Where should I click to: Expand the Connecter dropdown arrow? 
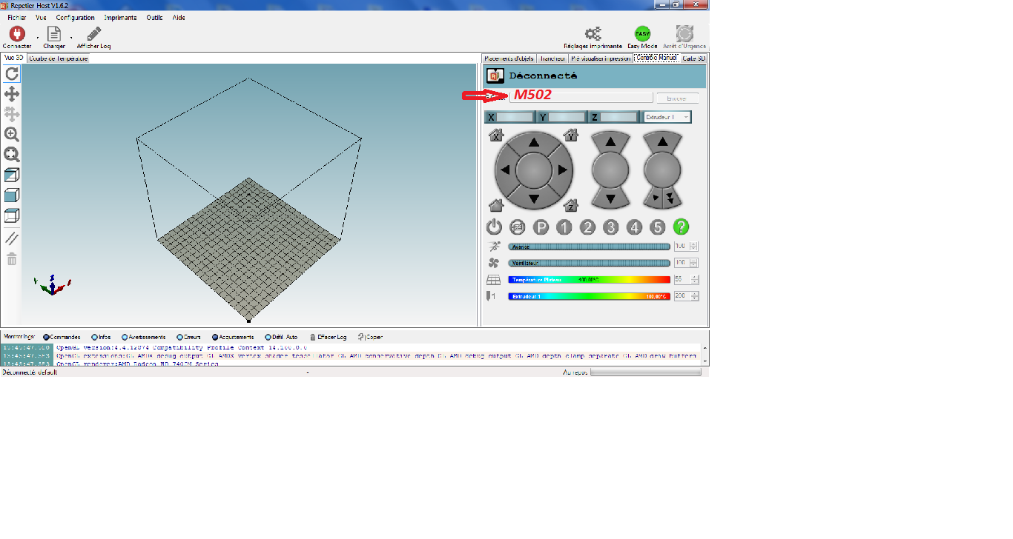point(37,37)
